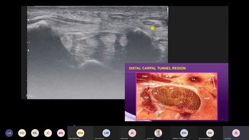Click the slide title 'DISTAL CARPAL TUNNEL REGION'
The image size is (249, 140).
(157, 68)
